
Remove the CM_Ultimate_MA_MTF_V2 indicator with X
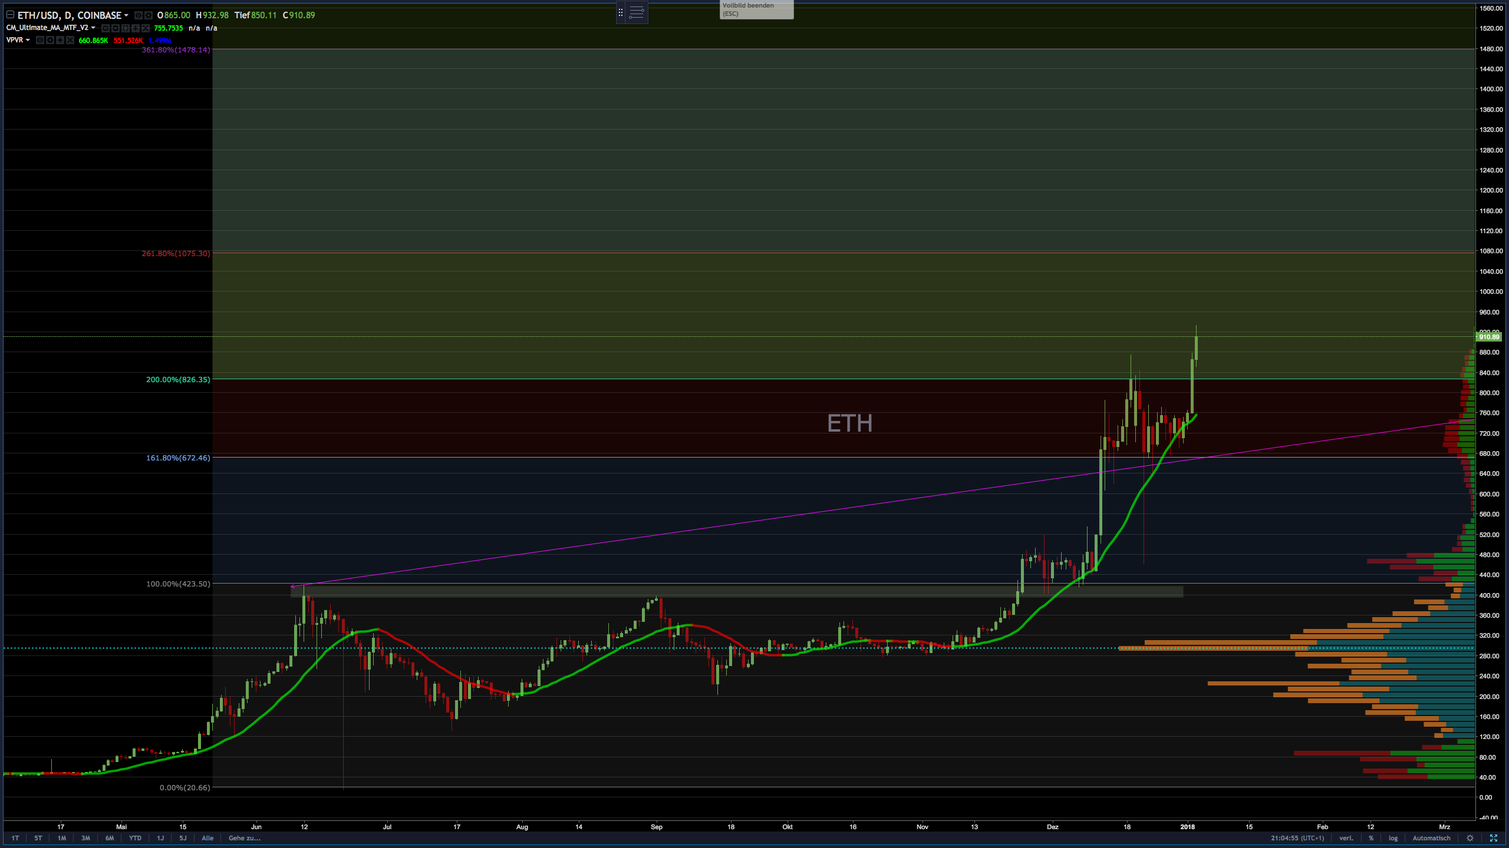146,28
